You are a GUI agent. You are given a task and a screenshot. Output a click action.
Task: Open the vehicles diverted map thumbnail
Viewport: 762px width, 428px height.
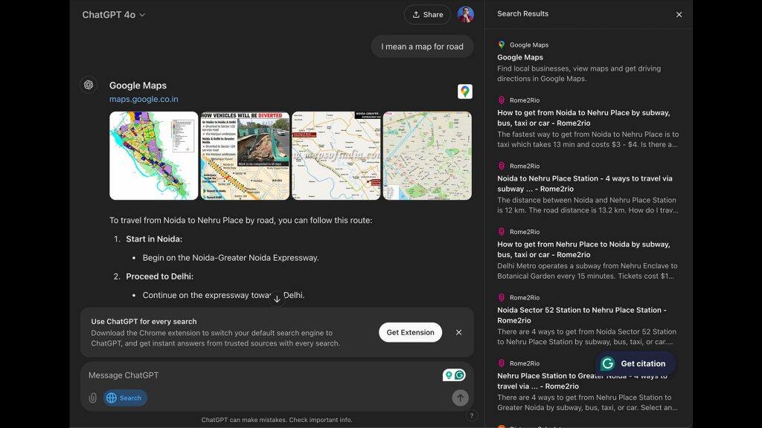pyautogui.click(x=245, y=156)
